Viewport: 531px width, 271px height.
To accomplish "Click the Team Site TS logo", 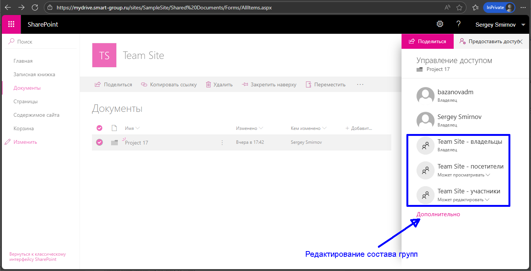I will point(104,56).
